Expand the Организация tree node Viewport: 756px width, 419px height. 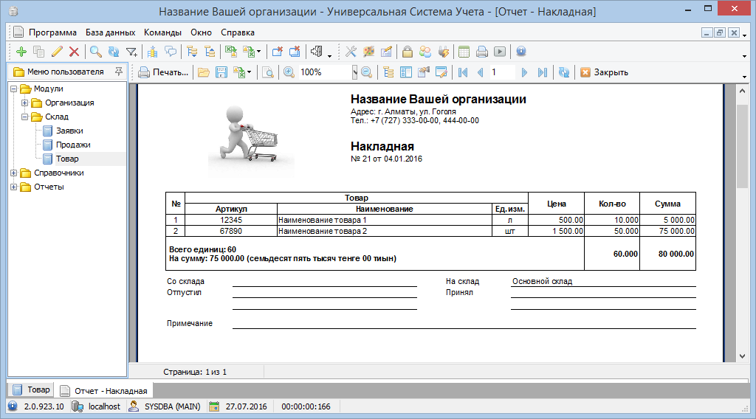(x=24, y=103)
